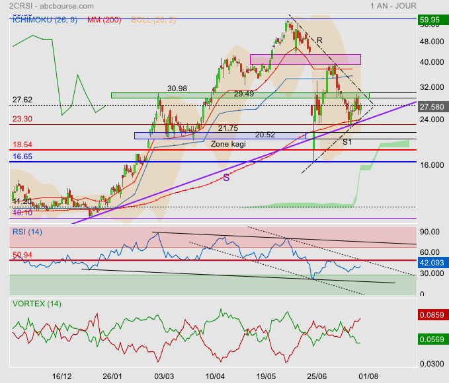Click the 60.00 RSI axis label
449x383 pixels.
(x=430, y=252)
